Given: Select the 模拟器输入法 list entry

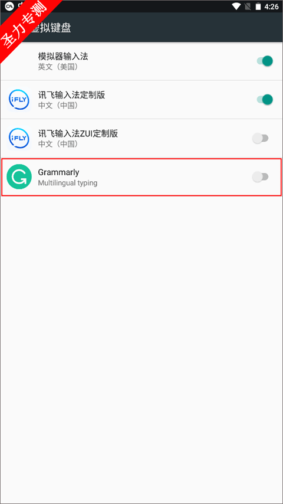Looking at the screenshot, I should click(x=141, y=61).
